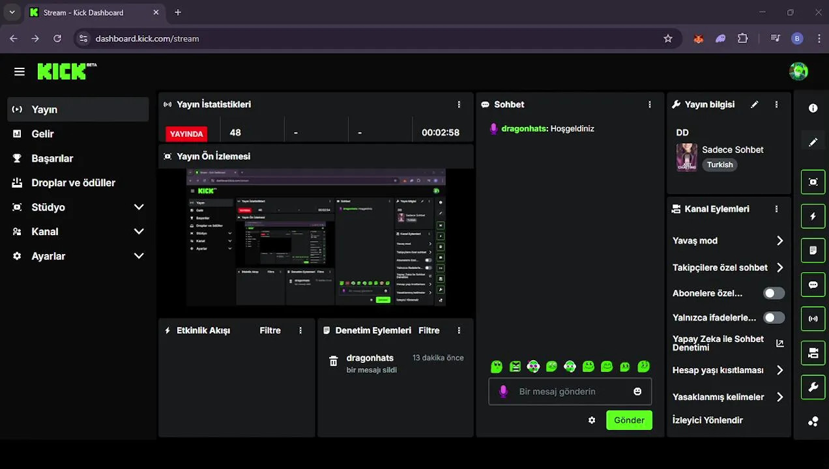The width and height of the screenshot is (829, 469).
Task: Open Kanal Eylemleri three-dot menu
Action: coord(776,209)
